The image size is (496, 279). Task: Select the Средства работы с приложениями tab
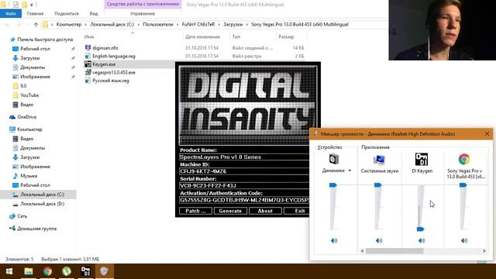143,4
